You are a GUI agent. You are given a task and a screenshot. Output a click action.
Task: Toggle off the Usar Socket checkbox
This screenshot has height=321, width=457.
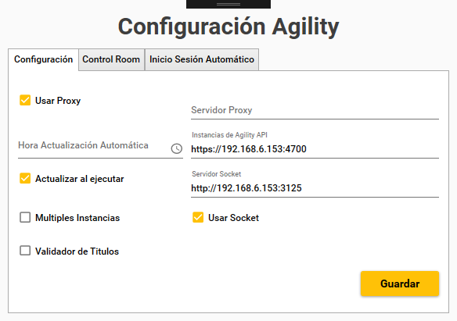[x=198, y=217]
